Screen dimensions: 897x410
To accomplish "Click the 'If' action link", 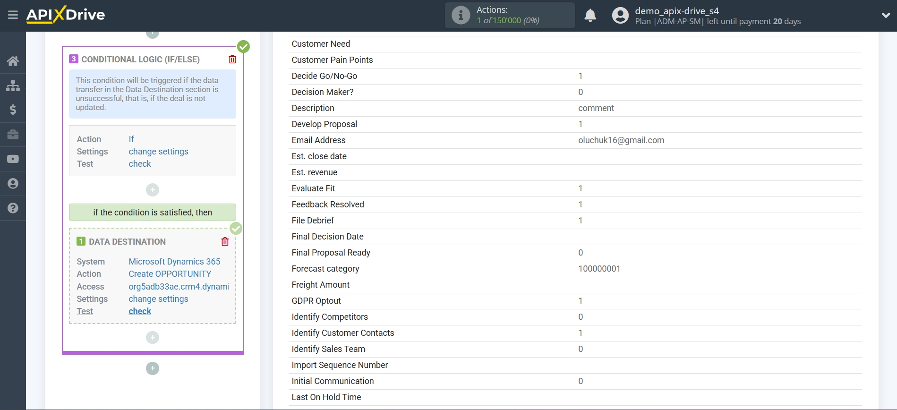I will 131,139.
